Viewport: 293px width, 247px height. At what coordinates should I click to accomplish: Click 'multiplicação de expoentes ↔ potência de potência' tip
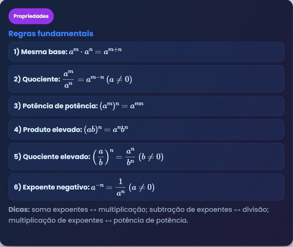click(98, 221)
